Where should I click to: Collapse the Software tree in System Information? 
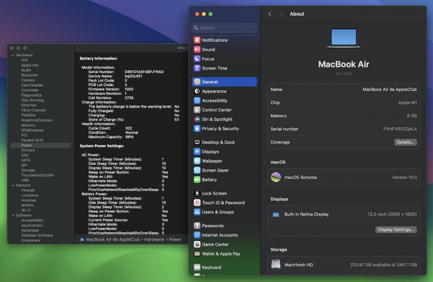13,215
